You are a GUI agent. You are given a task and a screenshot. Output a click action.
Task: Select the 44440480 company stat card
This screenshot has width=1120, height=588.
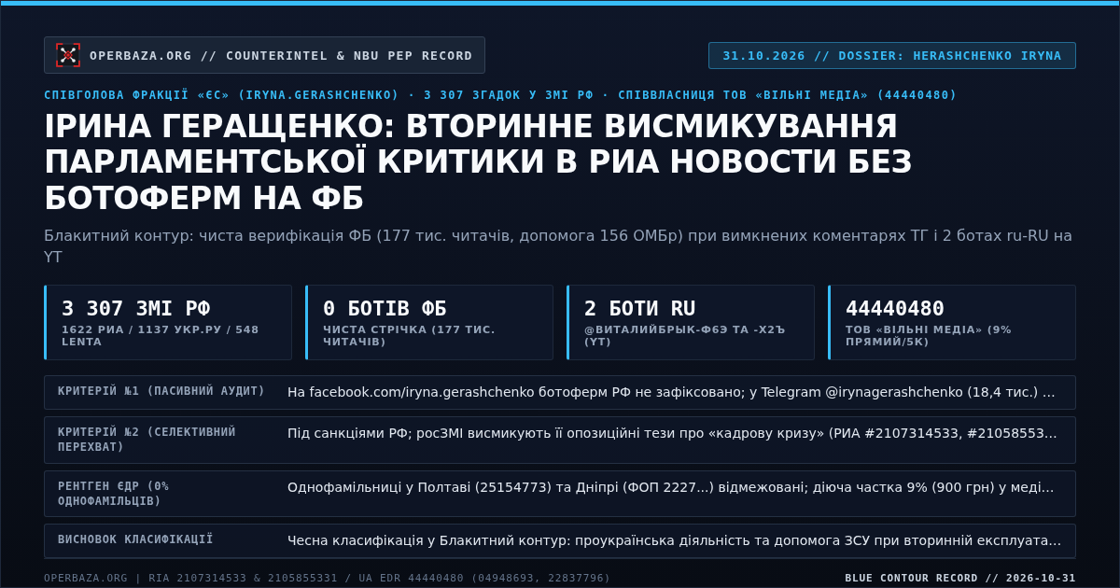(x=952, y=322)
